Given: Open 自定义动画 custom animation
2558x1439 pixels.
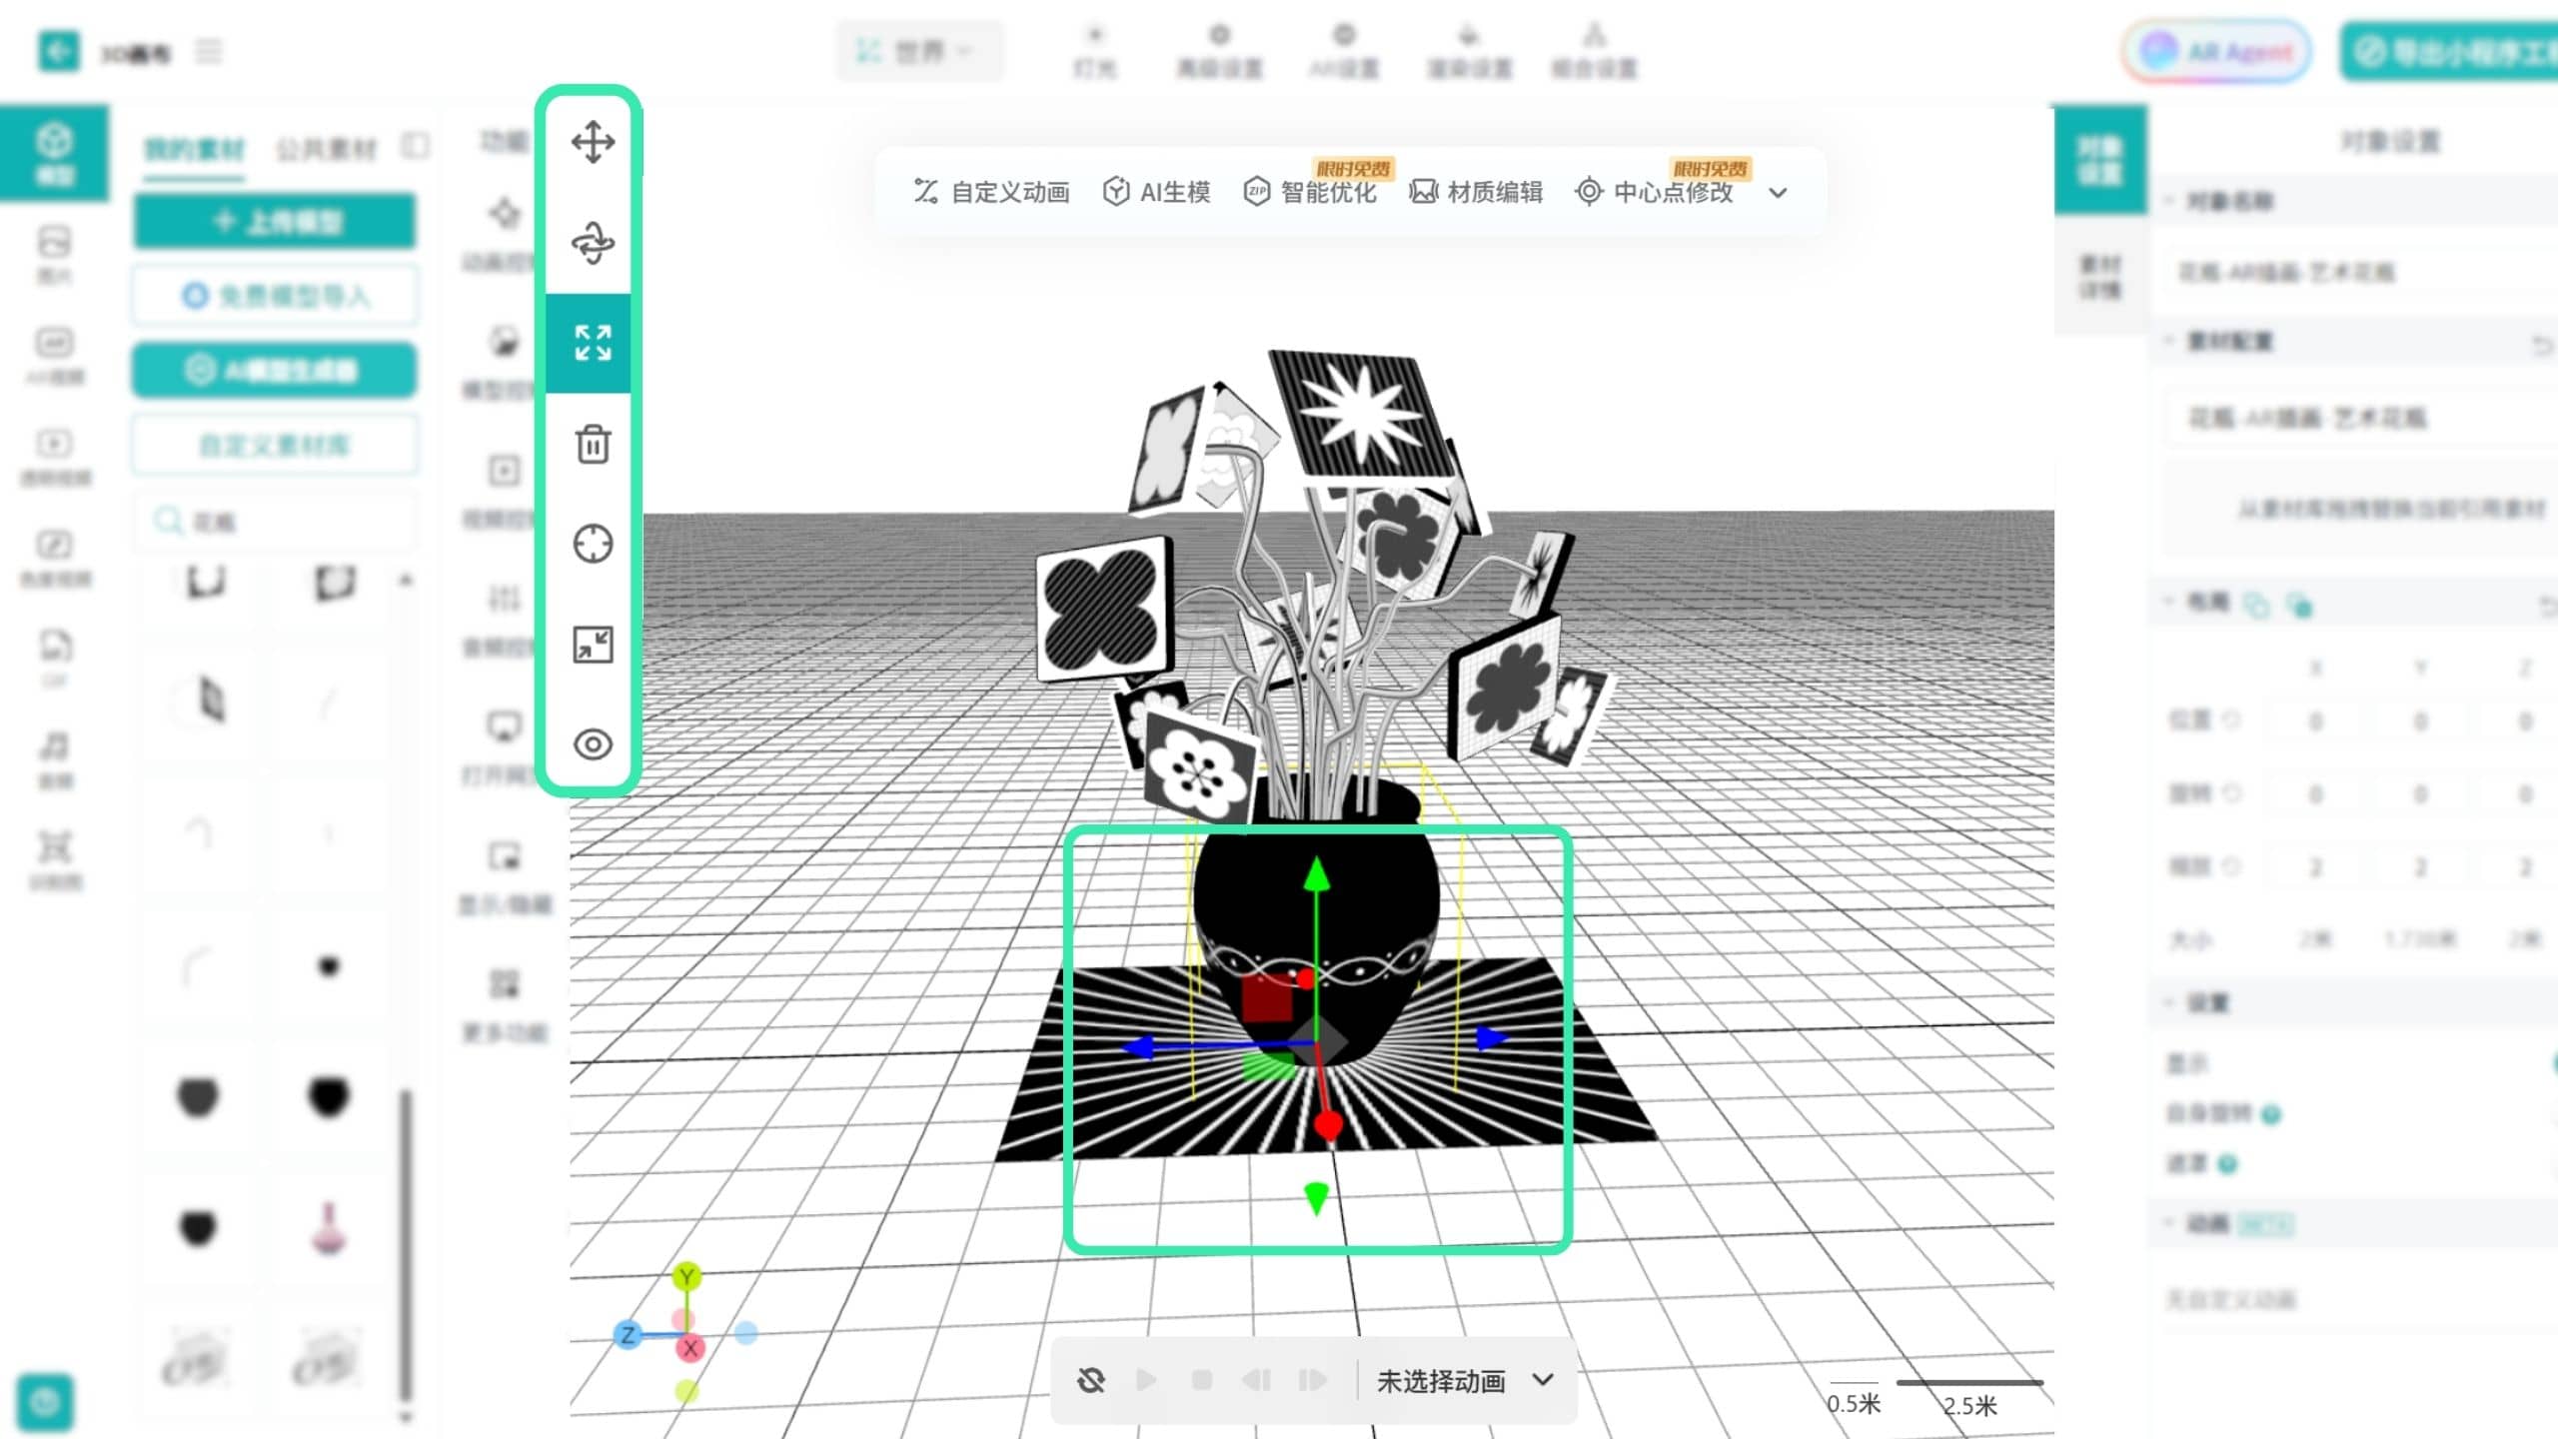Looking at the screenshot, I should click(x=991, y=192).
